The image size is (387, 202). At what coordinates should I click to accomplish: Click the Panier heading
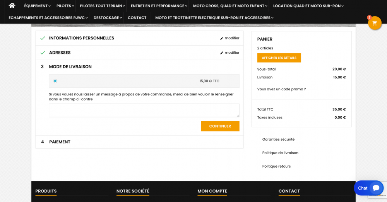pyautogui.click(x=265, y=39)
